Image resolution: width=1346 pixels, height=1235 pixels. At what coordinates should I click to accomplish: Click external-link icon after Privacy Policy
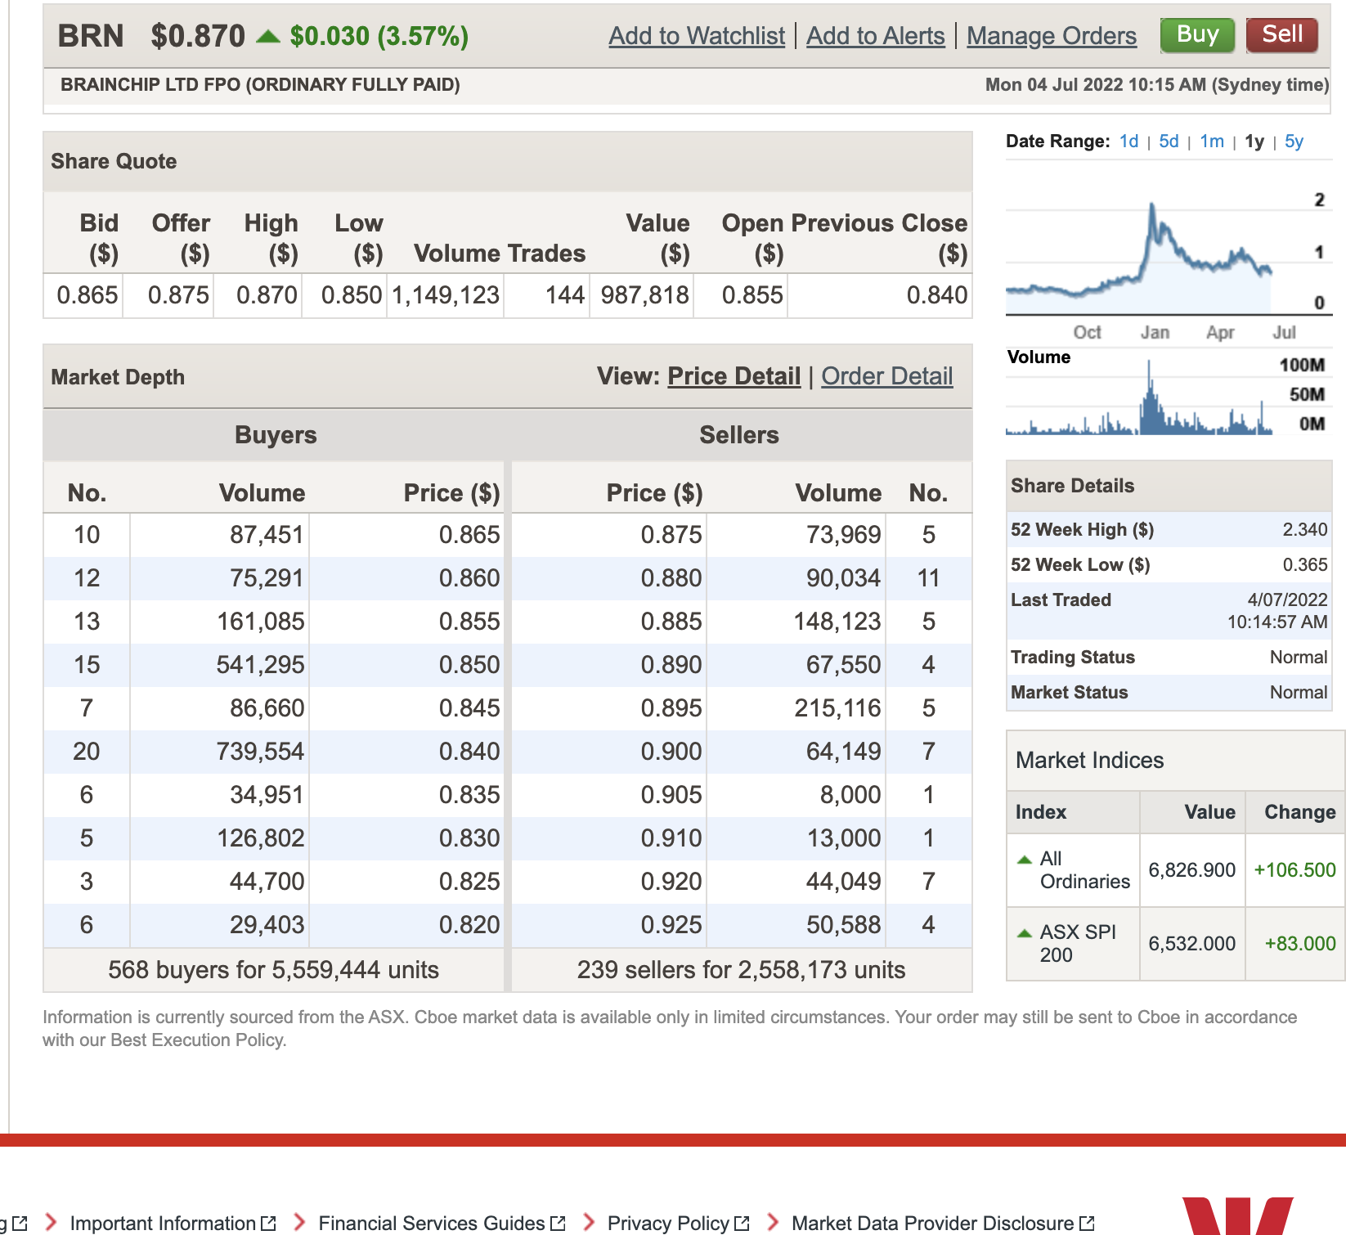coord(742,1224)
